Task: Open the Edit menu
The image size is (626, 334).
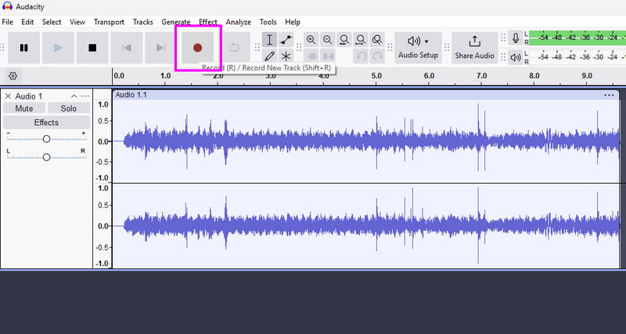Action: pyautogui.click(x=27, y=22)
